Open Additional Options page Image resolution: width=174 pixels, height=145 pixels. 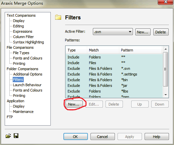tap(28, 74)
